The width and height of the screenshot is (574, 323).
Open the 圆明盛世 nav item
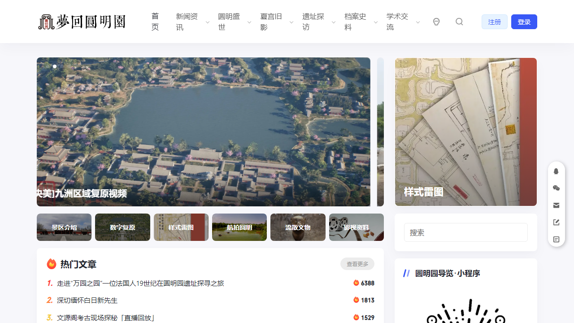point(230,22)
